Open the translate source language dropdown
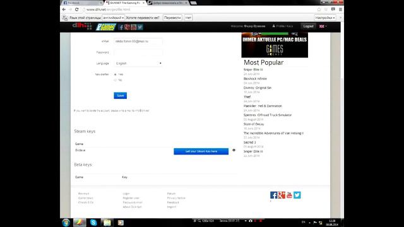The height and width of the screenshot is (227, 404). (114, 18)
